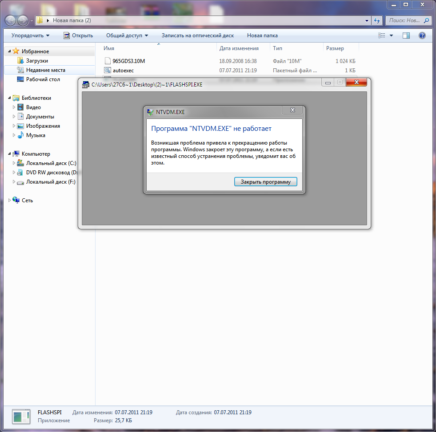The image size is (436, 432).
Task: Open the view options dropdown arrow
Action: click(x=391, y=35)
